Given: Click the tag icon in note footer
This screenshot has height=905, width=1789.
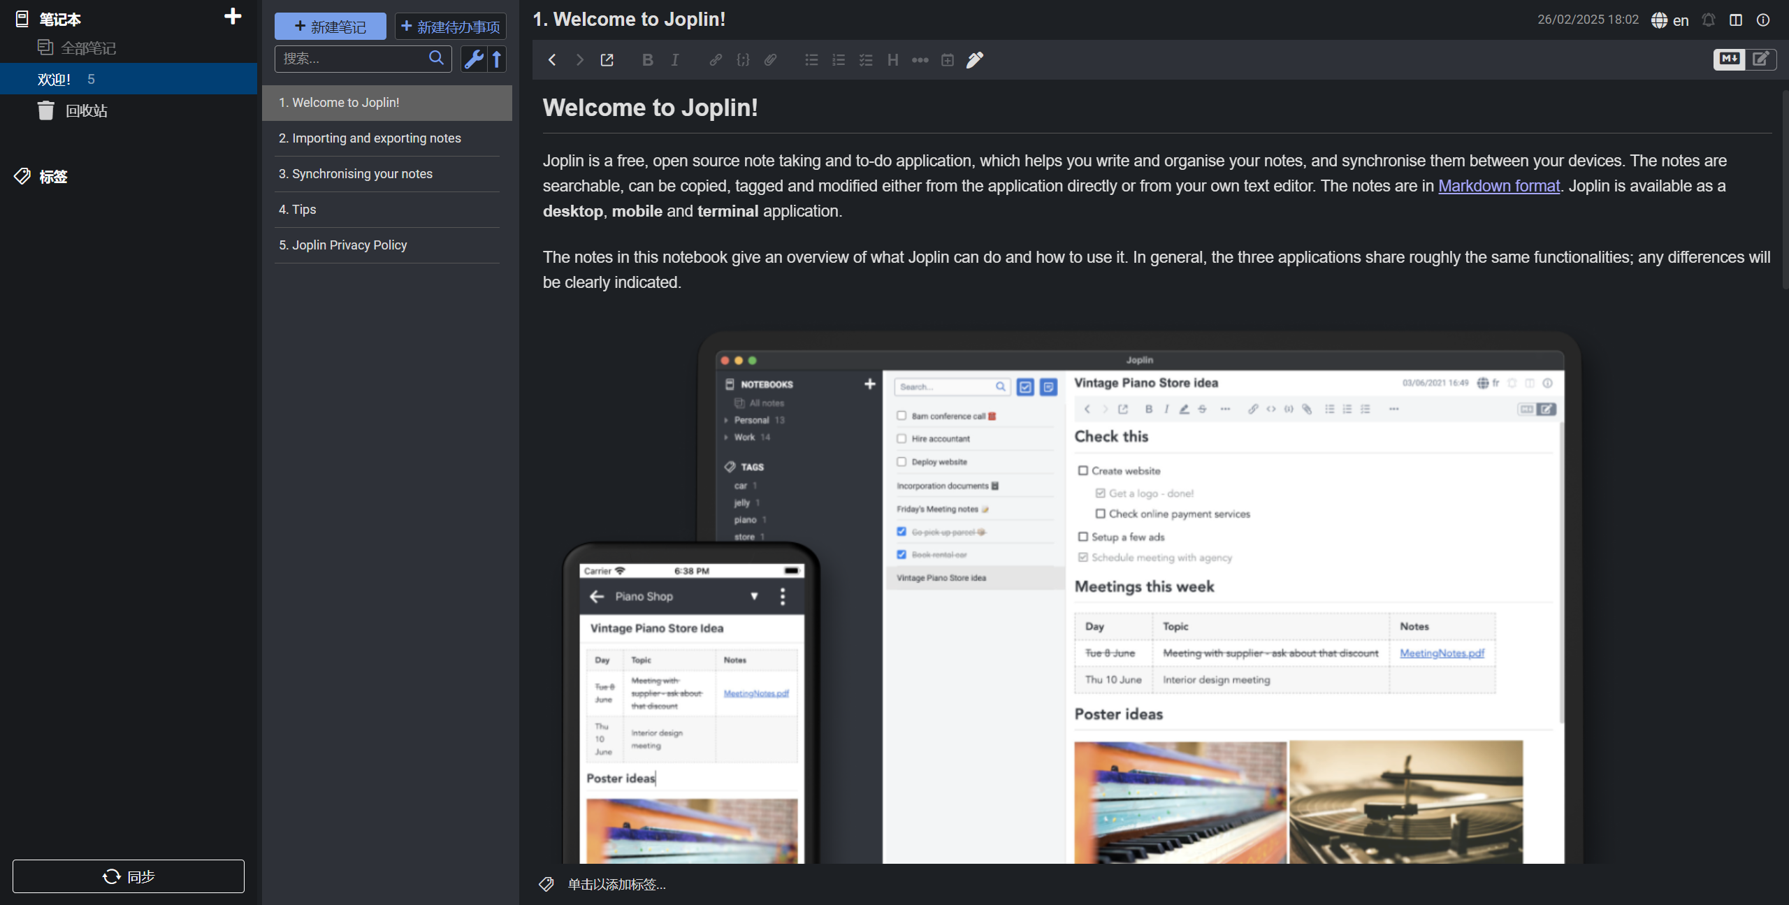Looking at the screenshot, I should point(546,885).
